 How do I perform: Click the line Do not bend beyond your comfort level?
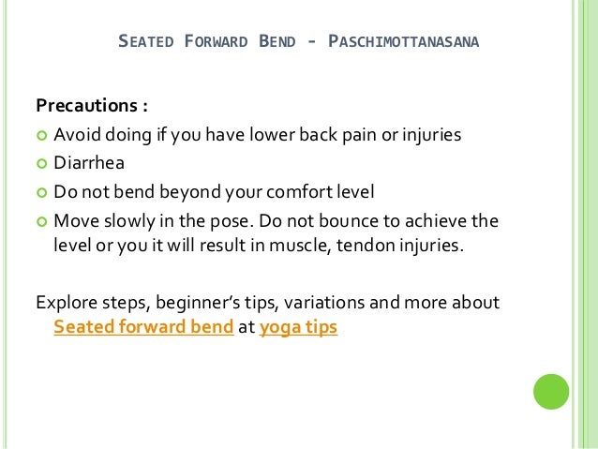(214, 192)
